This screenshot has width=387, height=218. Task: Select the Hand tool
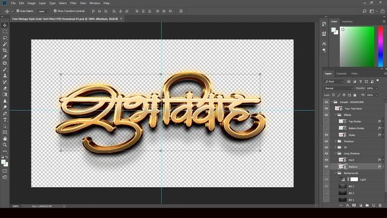pyautogui.click(x=5, y=139)
